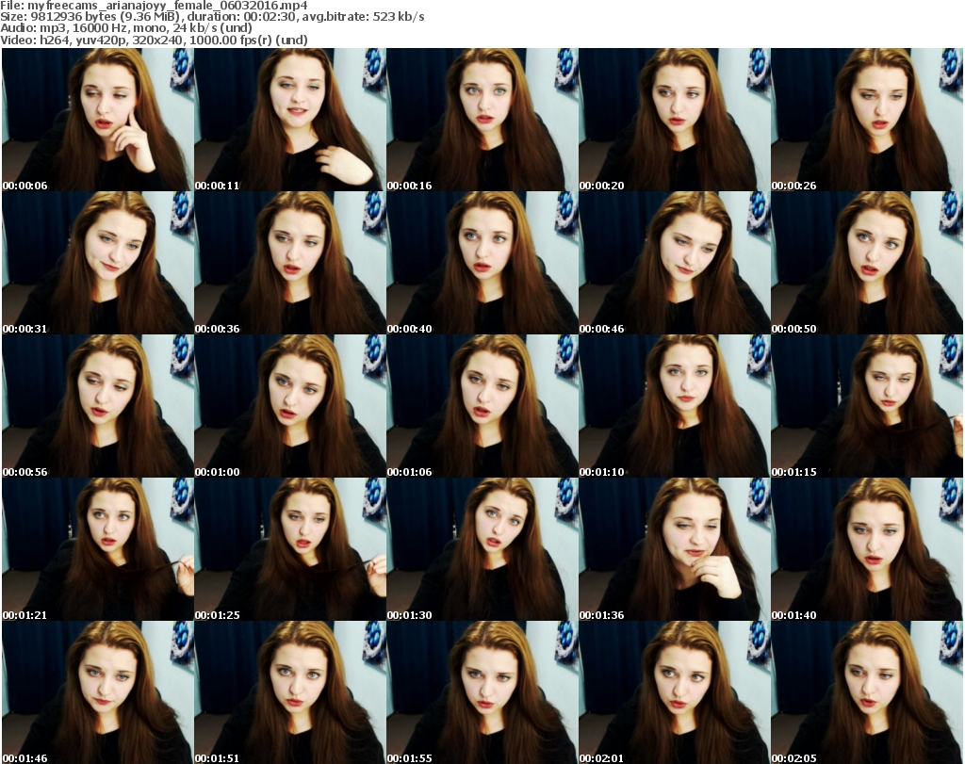The width and height of the screenshot is (965, 764).
Task: Select the last frame at 00:02:05
Action: tap(867, 692)
